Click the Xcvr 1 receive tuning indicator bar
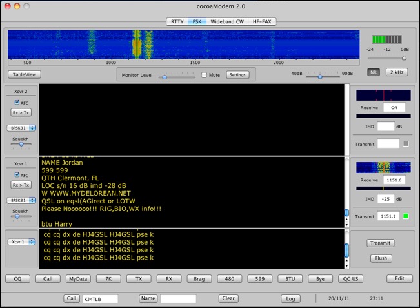420x308 pixels. (x=383, y=189)
